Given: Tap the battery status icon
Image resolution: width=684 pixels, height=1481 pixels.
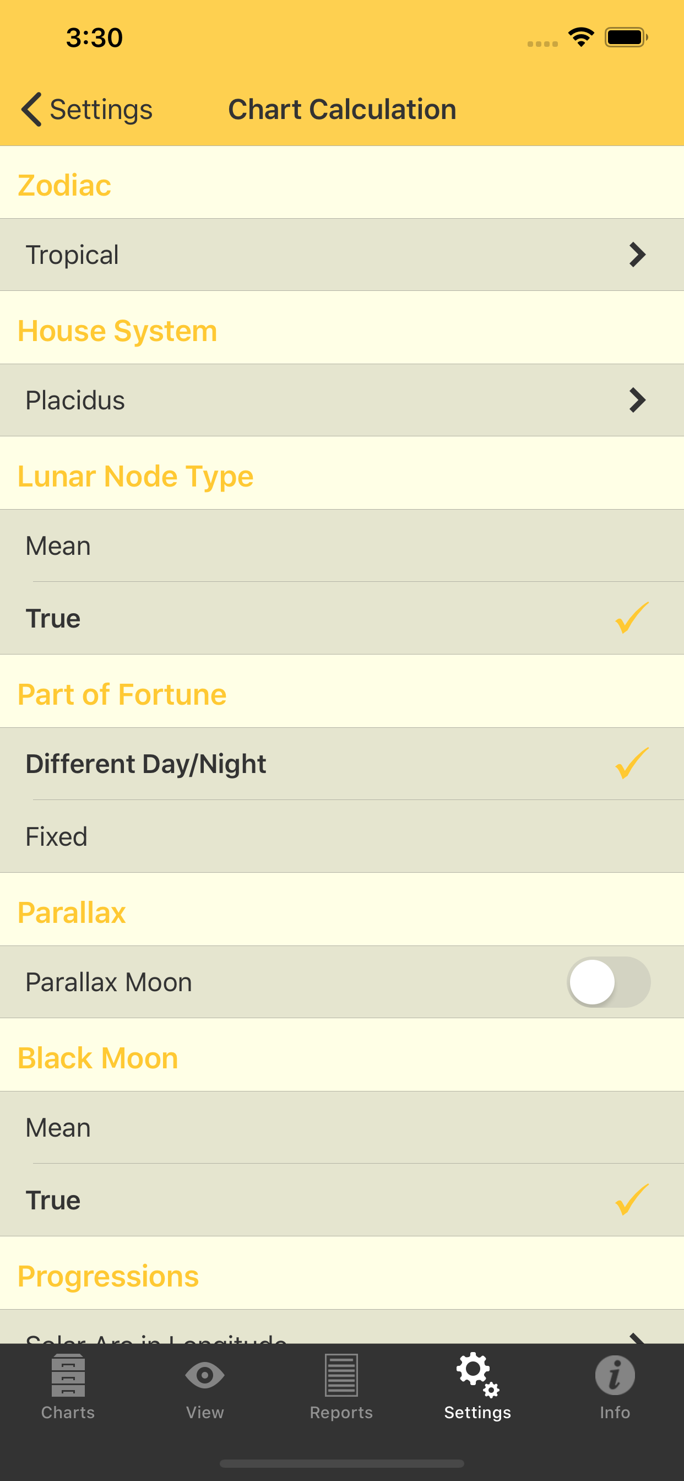Looking at the screenshot, I should [x=626, y=38].
